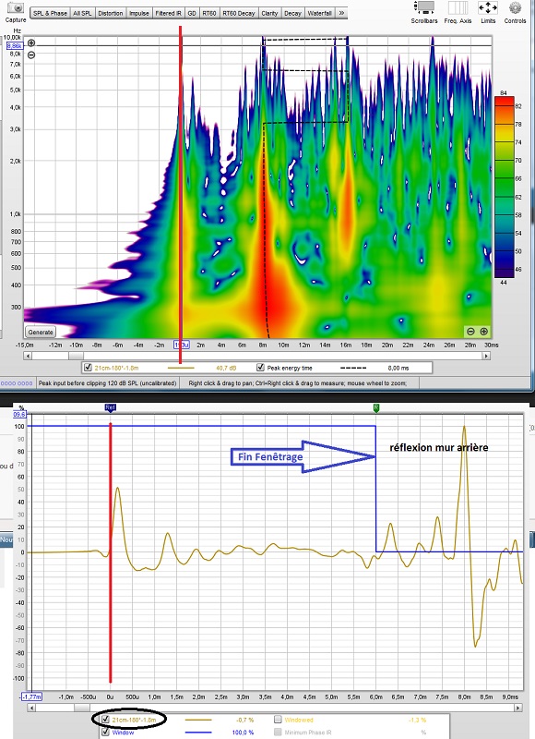Image resolution: width=535 pixels, height=739 pixels.
Task: Toggle the Window trace checkbox
Action: [105, 733]
